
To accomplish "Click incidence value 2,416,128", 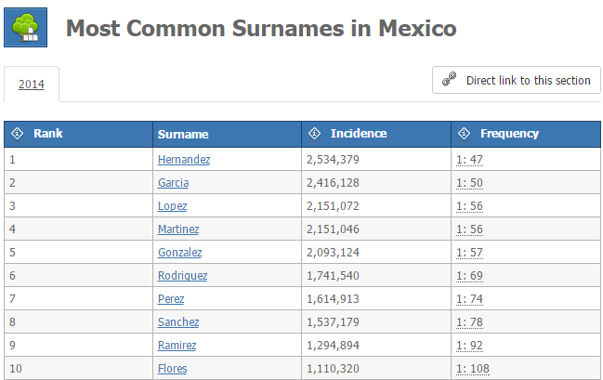I will (x=333, y=183).
